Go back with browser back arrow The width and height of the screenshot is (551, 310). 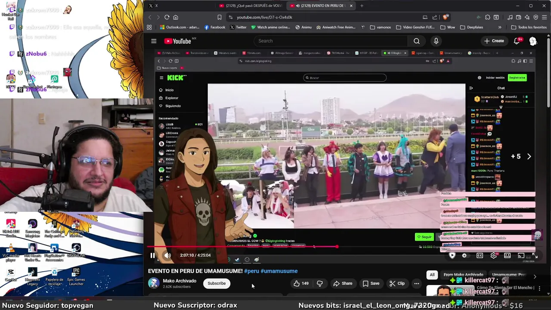(x=150, y=17)
